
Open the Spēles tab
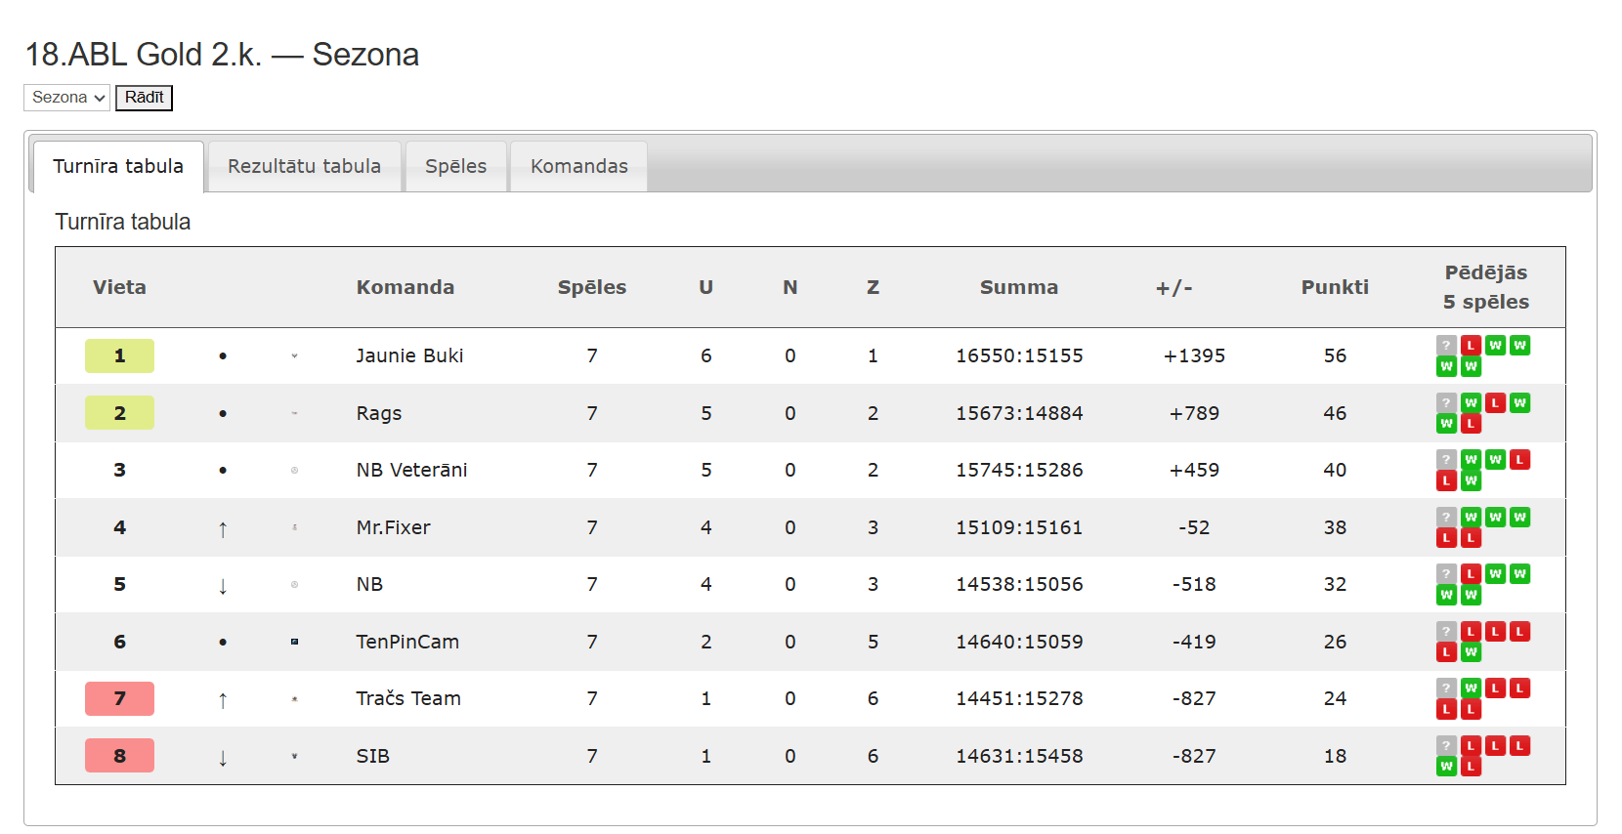coord(455,166)
